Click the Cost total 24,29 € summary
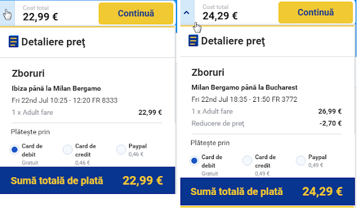The height and width of the screenshot is (208, 361). (x=220, y=12)
